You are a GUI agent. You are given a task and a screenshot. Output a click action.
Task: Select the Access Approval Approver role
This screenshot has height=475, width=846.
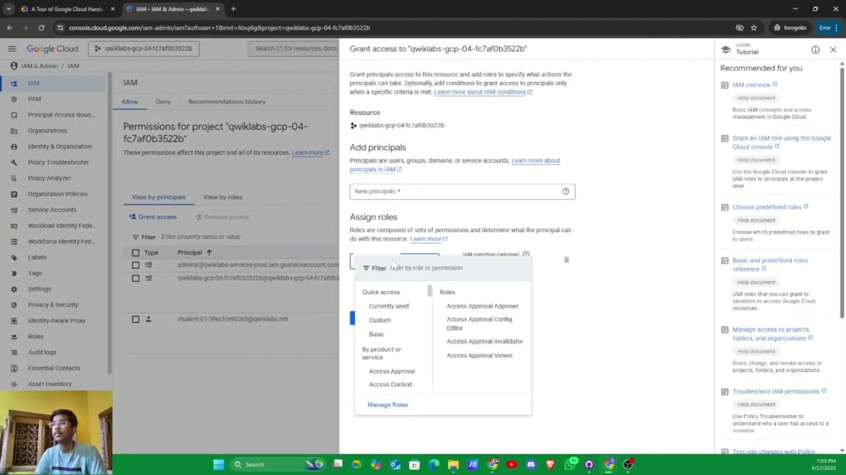(482, 306)
